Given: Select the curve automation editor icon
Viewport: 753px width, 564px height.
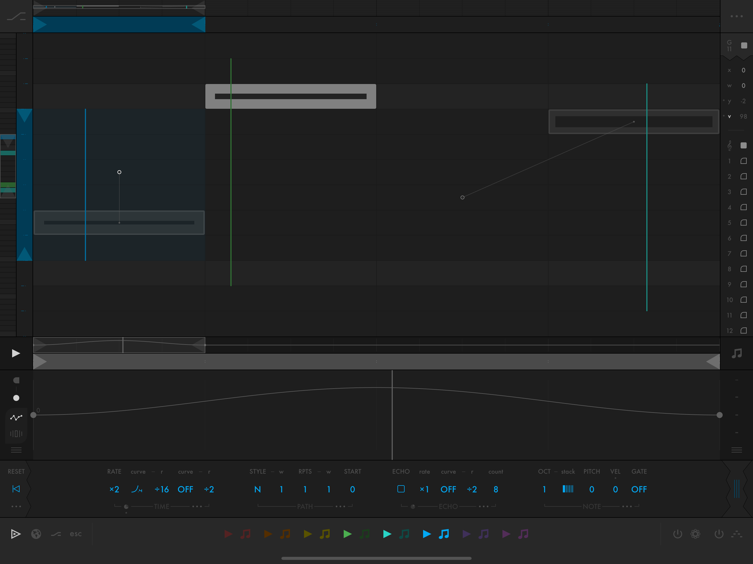Looking at the screenshot, I should (x=16, y=417).
